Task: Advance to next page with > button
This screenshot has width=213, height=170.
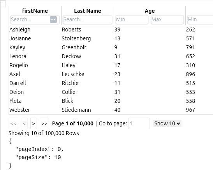Action: pyautogui.click(x=33, y=123)
